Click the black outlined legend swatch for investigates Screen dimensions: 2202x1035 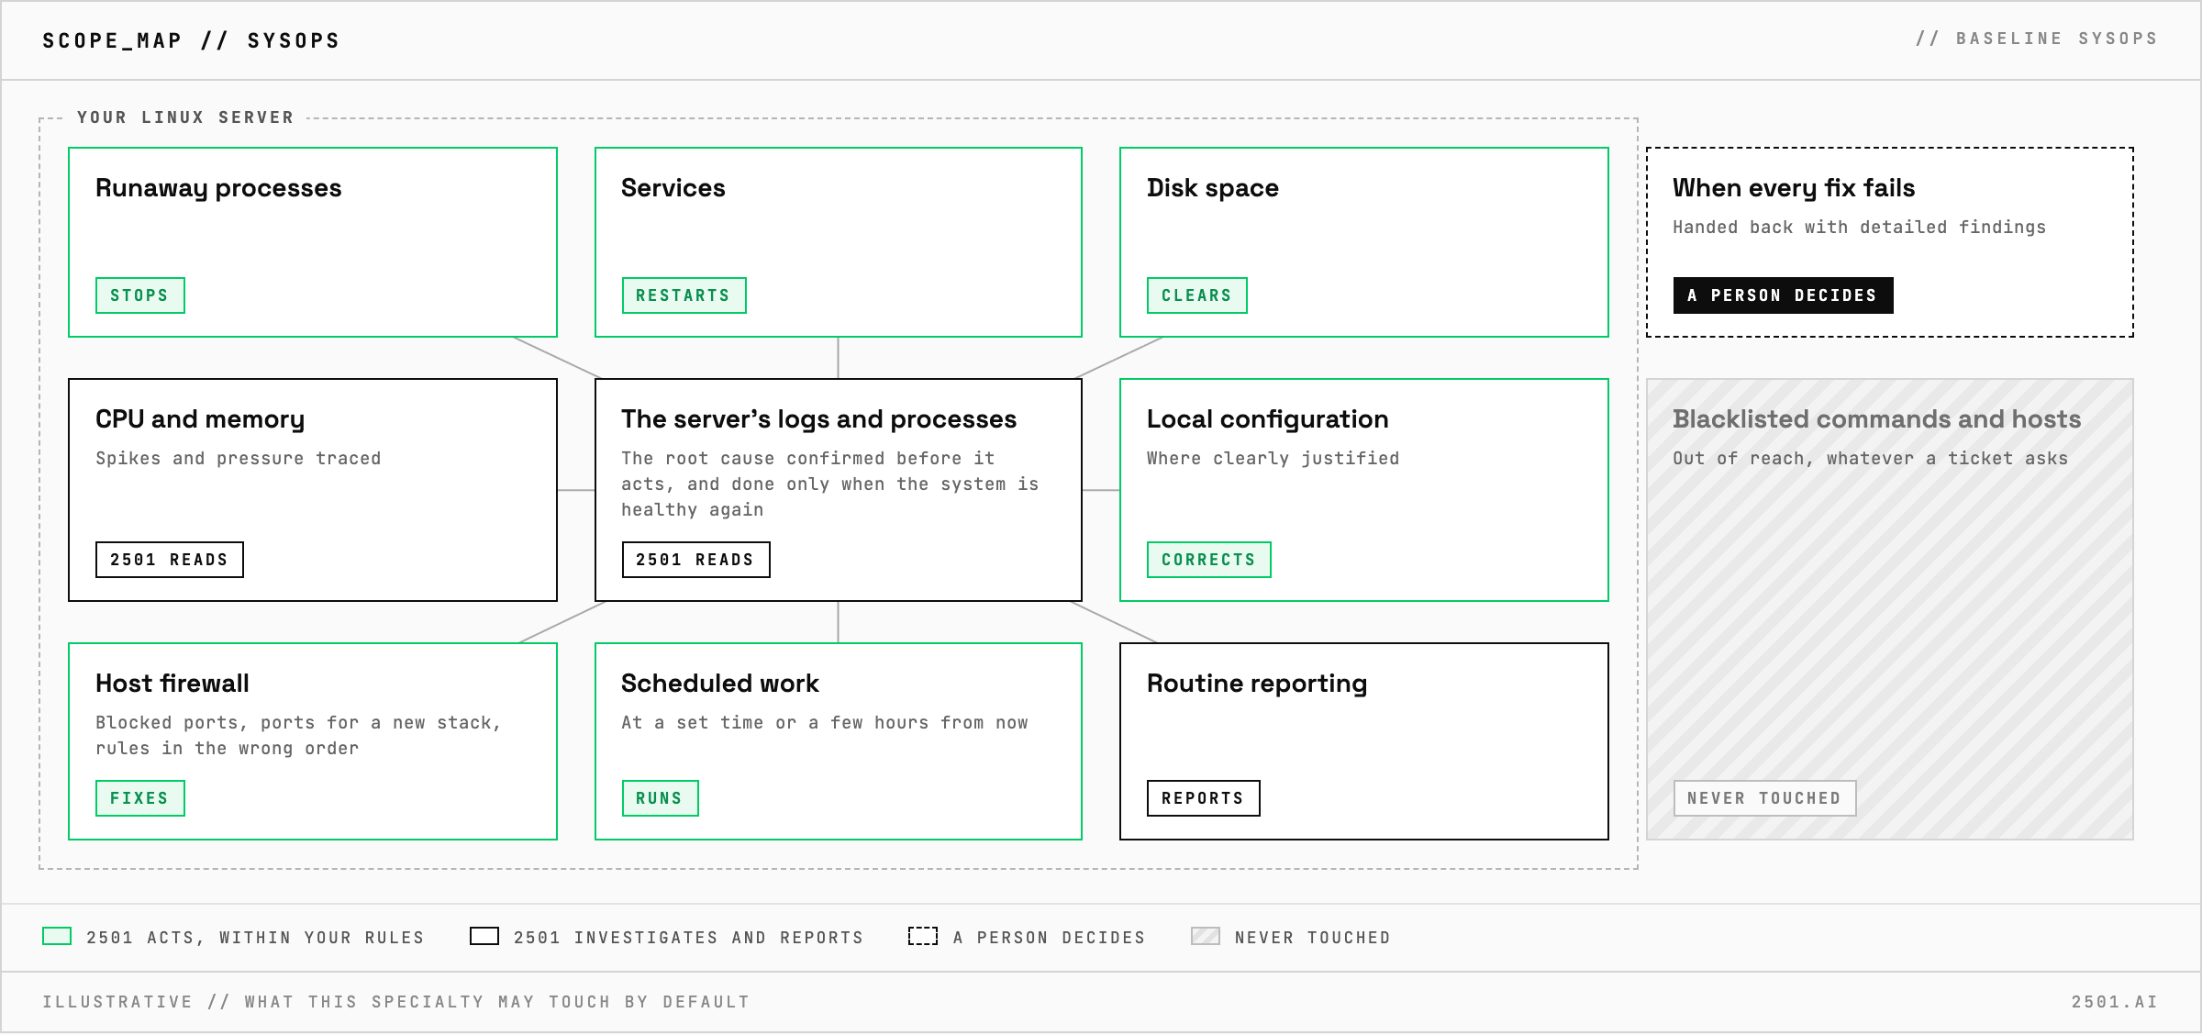pyautogui.click(x=484, y=936)
